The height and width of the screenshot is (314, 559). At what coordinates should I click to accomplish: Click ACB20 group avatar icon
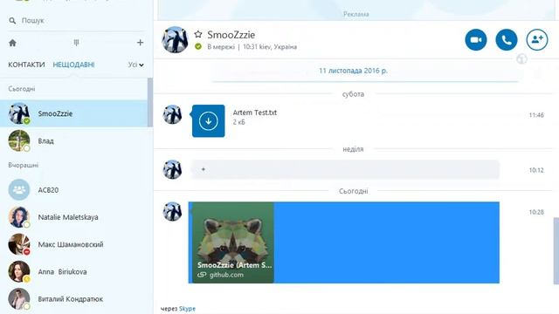pyautogui.click(x=19, y=190)
